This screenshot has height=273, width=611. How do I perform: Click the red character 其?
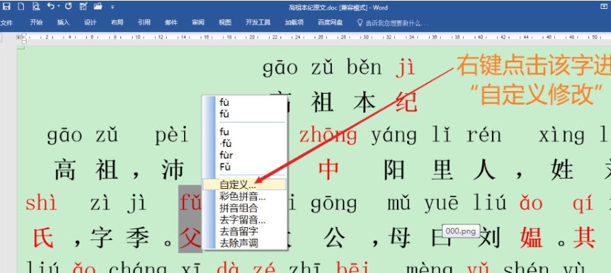[x=584, y=237]
